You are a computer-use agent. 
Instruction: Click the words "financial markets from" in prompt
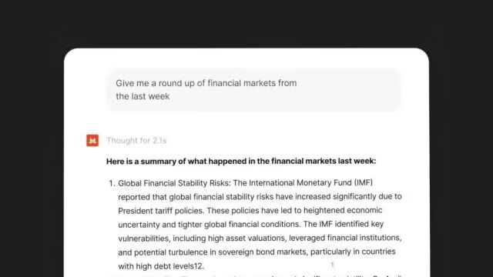[x=252, y=83]
